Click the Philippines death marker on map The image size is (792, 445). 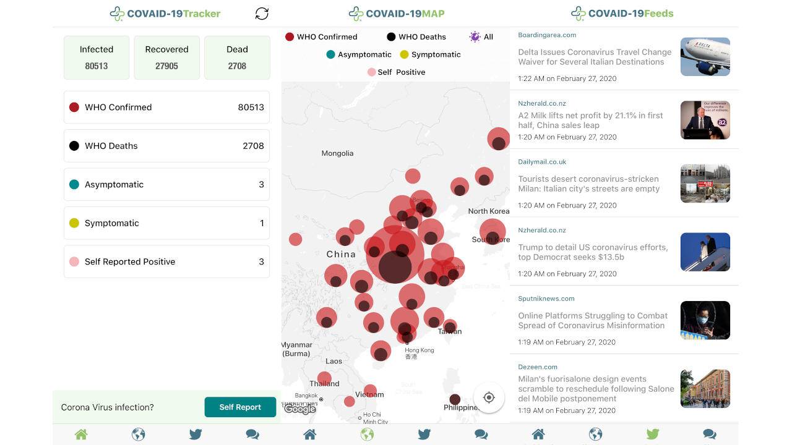pyautogui.click(x=455, y=399)
